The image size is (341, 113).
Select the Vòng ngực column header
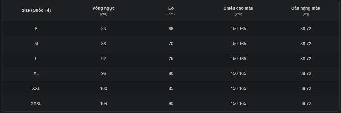pyautogui.click(x=104, y=11)
